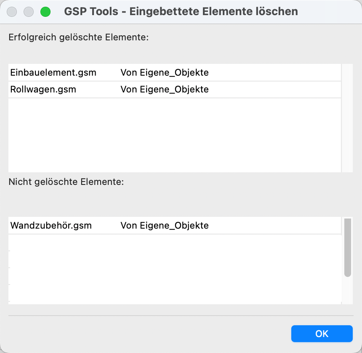Click the scrollbar track of the upper list
362x353 pixels.
tap(348, 126)
